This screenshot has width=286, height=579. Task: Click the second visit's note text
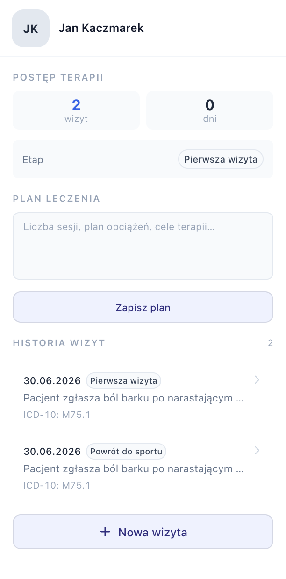[134, 469]
